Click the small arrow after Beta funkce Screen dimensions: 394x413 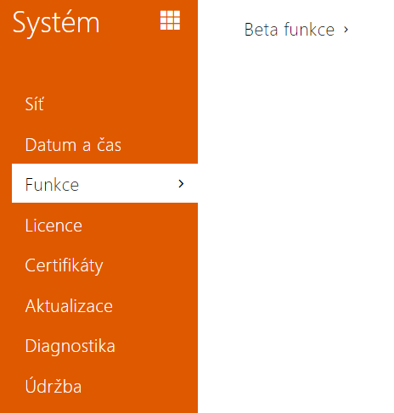click(x=346, y=30)
